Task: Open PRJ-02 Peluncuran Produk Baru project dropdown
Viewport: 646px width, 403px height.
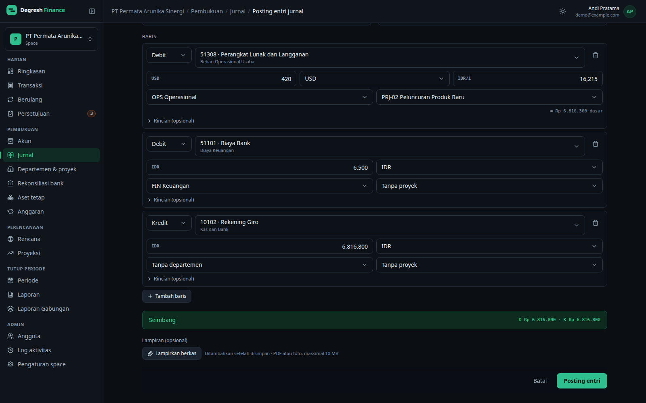Action: 489,97
